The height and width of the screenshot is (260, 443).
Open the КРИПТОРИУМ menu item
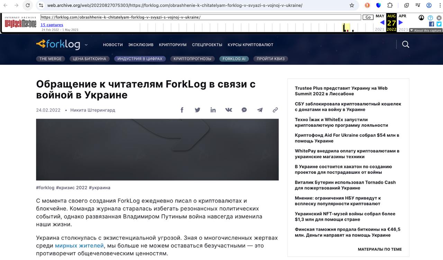(x=173, y=45)
